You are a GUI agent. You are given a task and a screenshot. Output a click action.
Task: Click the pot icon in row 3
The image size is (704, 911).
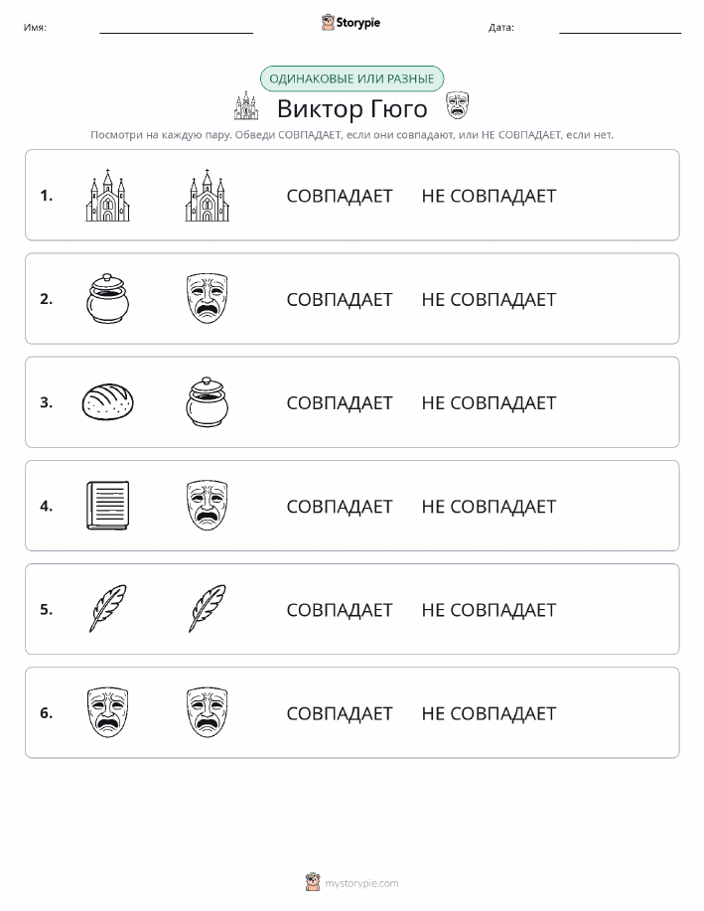(208, 401)
